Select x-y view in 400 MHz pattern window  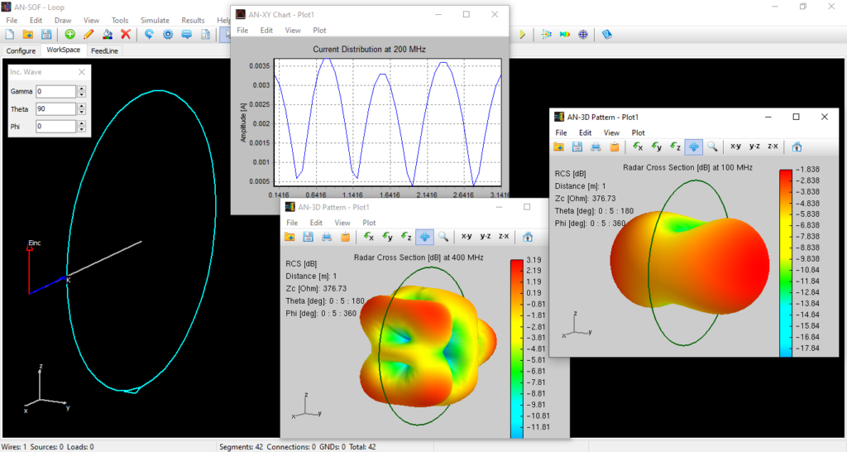click(467, 237)
